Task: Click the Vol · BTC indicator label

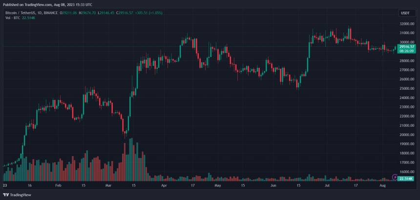Action: 11,18
